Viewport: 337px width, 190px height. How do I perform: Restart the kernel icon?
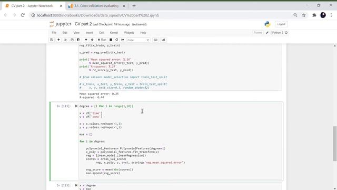pyautogui.click(x=117, y=40)
